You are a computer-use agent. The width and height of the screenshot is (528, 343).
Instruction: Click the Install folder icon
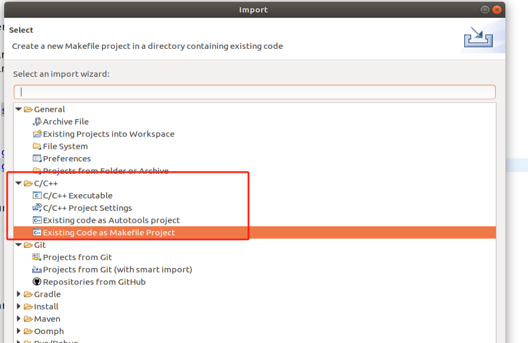pyautogui.click(x=28, y=307)
